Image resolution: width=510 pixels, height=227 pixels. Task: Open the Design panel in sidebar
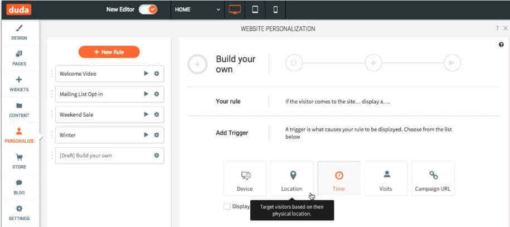click(20, 32)
